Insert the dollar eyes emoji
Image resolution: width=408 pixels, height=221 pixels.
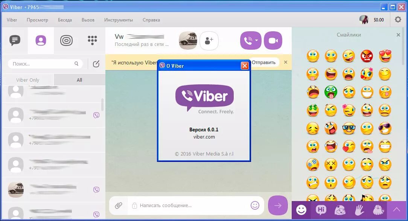(313, 110)
